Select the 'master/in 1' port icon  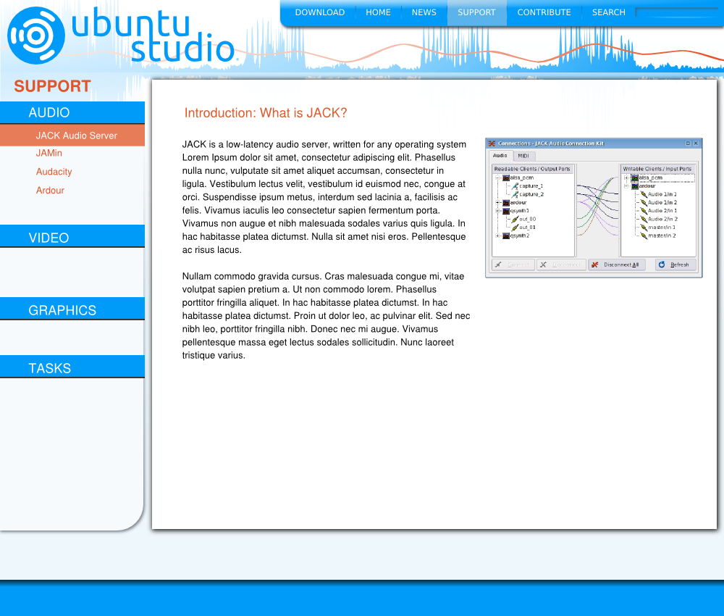pyautogui.click(x=644, y=228)
